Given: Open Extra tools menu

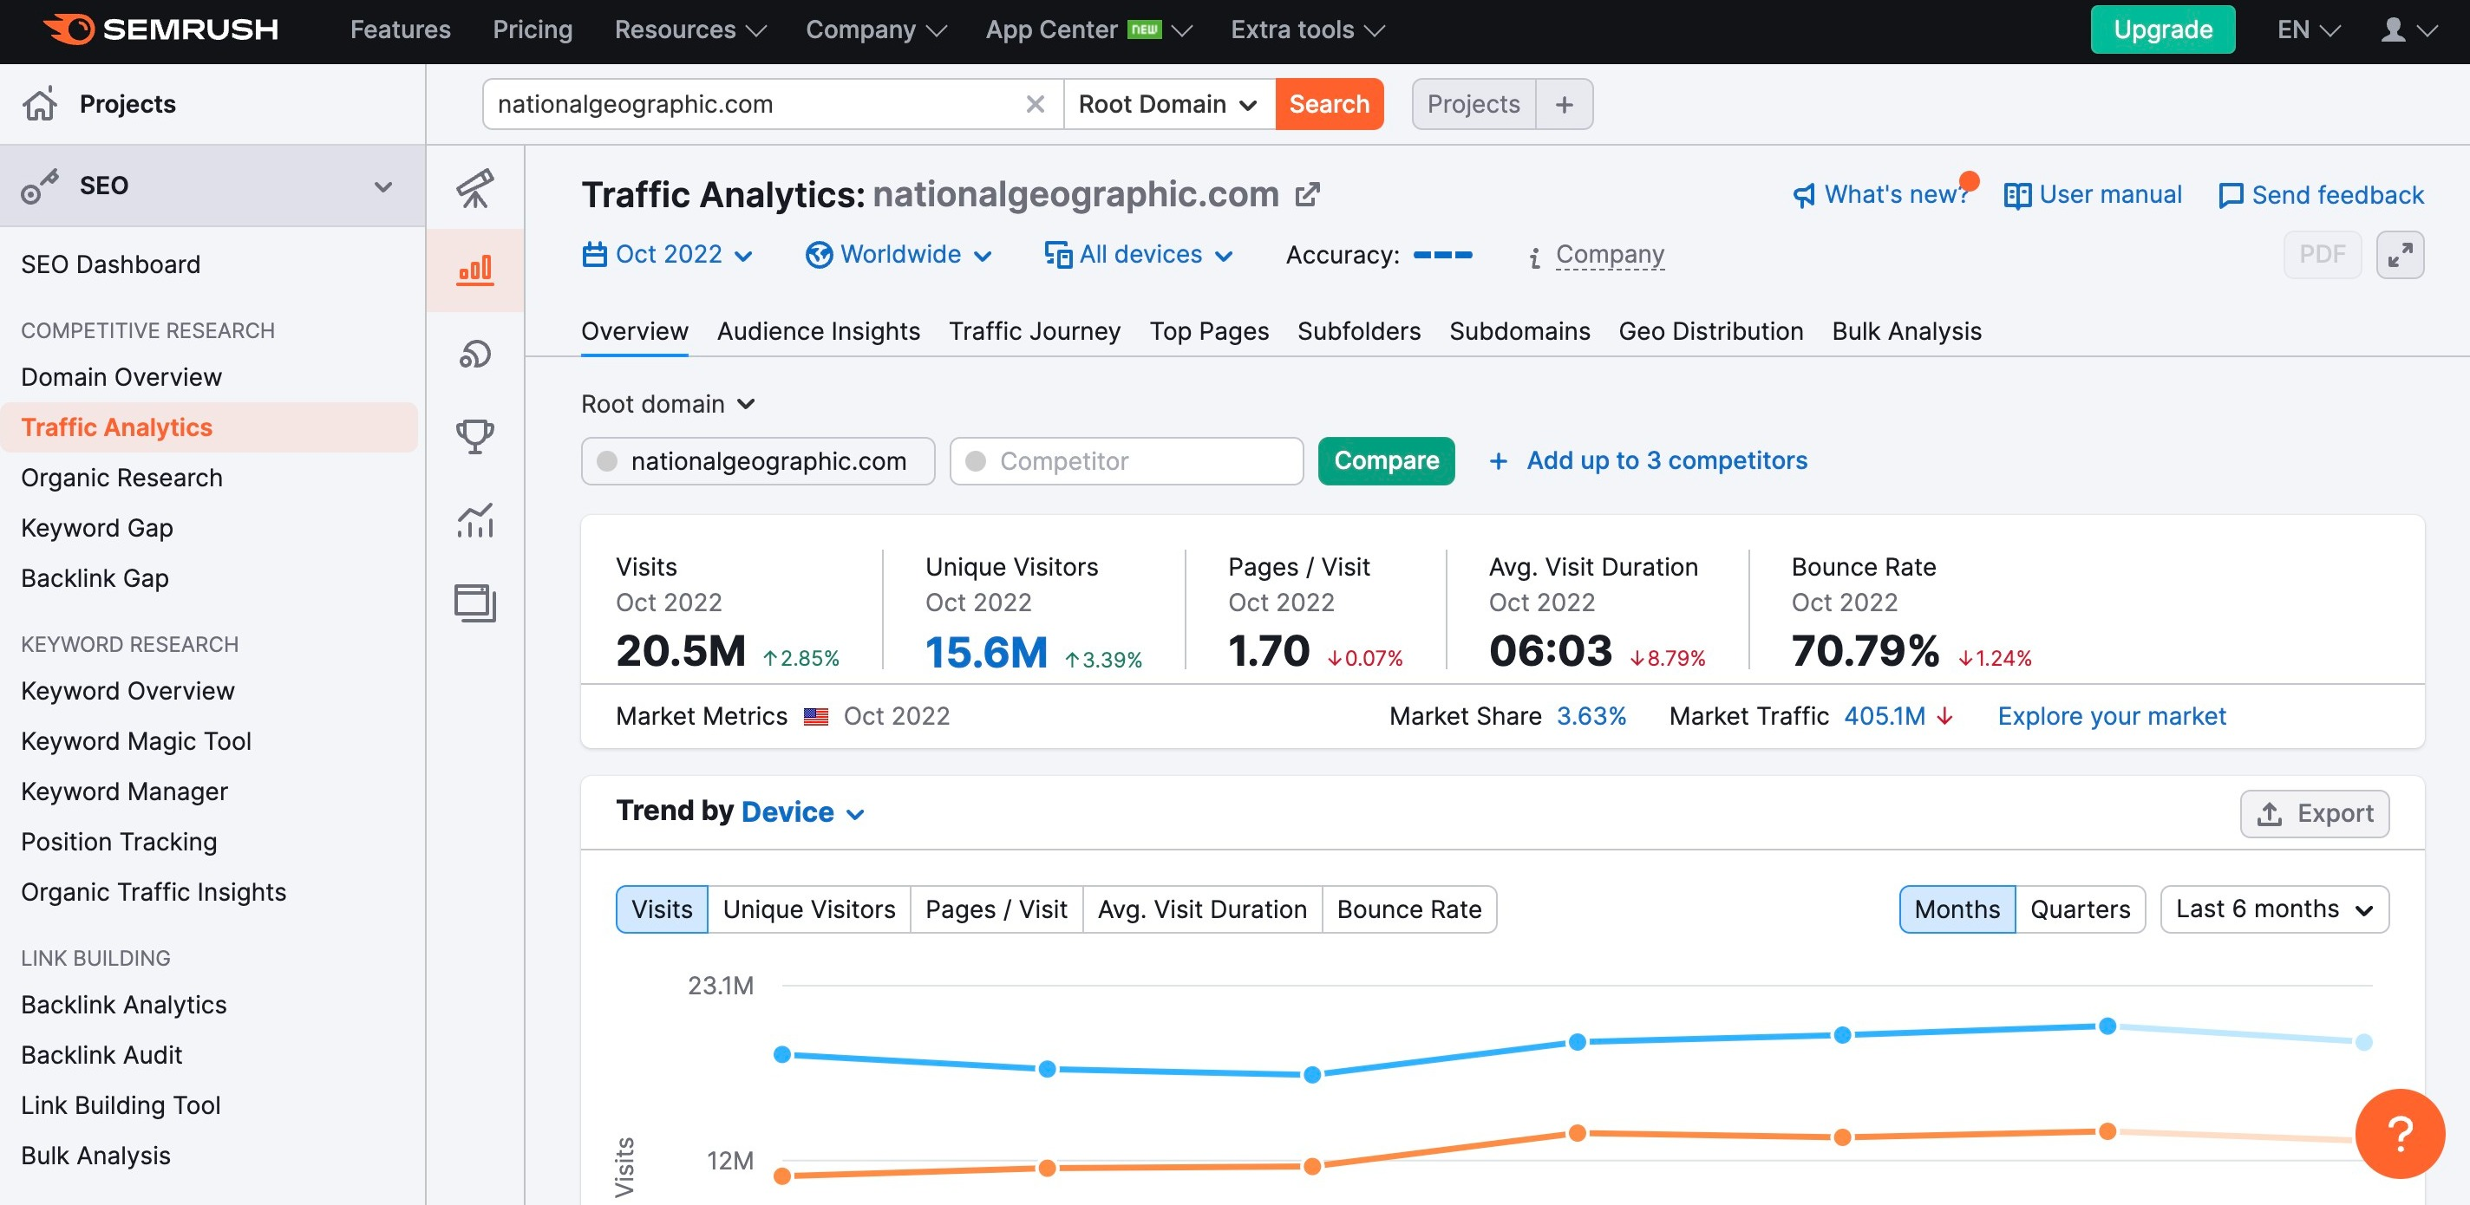Looking at the screenshot, I should [x=1307, y=29].
